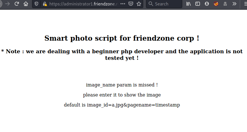Viewport: 247px width, 132px height.
Task: Reload the current page
Action: 17,4
